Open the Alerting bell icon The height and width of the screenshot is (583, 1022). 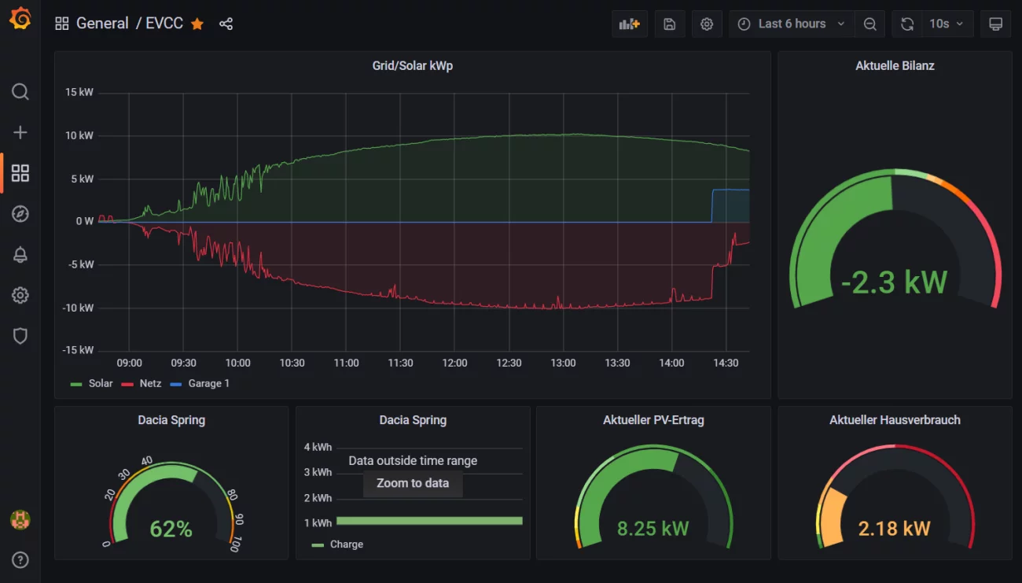(x=20, y=255)
